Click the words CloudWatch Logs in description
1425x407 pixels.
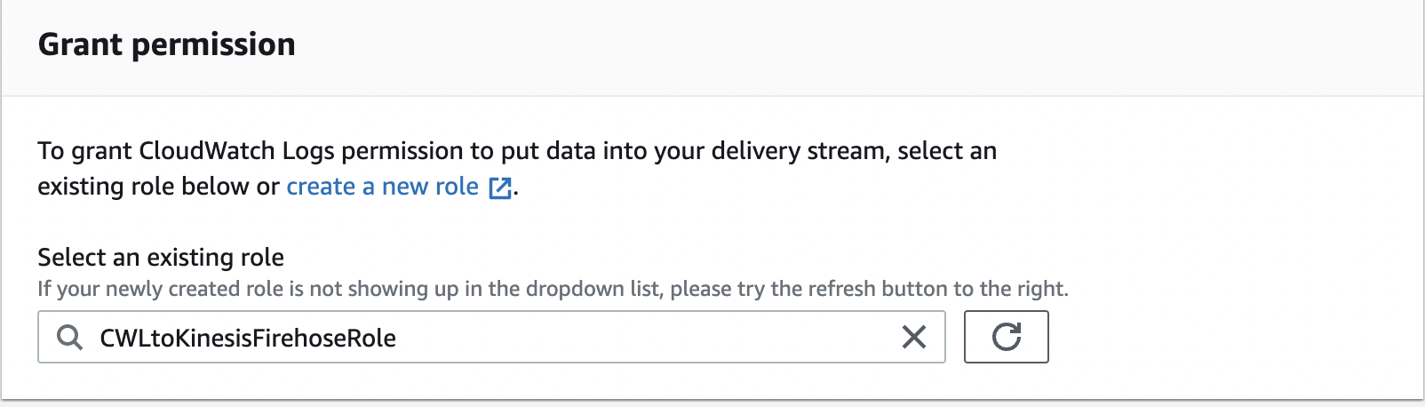tap(236, 151)
